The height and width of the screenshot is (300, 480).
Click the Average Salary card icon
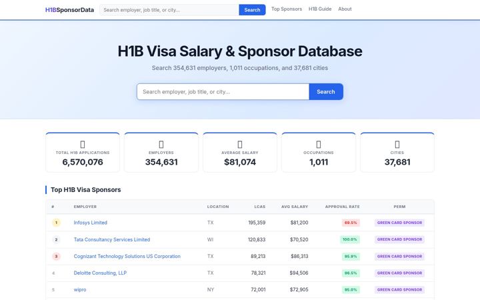pos(240,144)
